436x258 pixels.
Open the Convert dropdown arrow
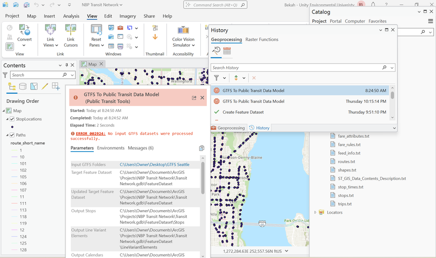(x=24, y=45)
